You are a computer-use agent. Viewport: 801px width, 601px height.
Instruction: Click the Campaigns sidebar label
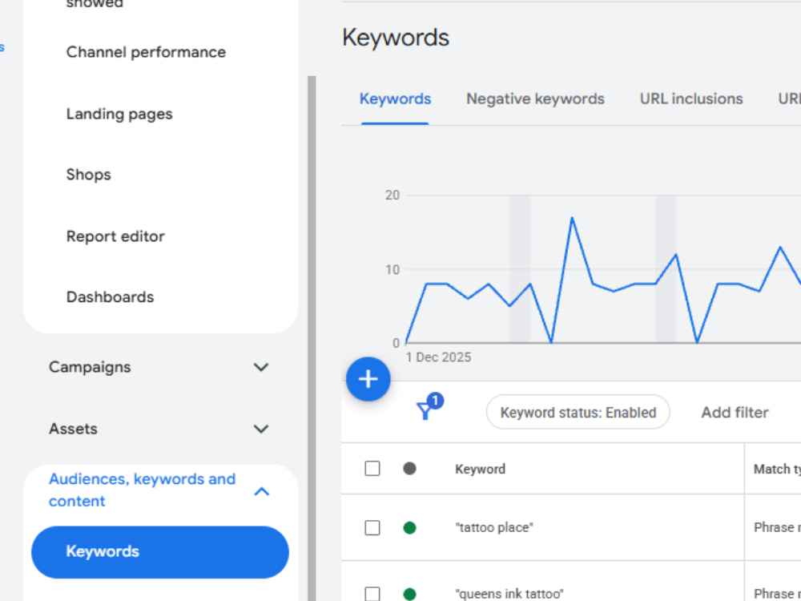point(90,367)
